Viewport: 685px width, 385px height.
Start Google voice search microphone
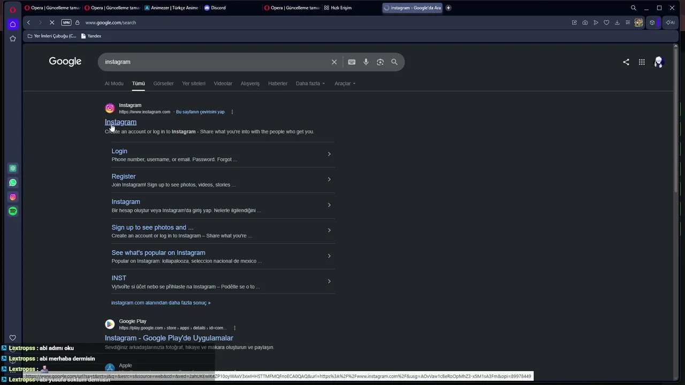pos(366,62)
